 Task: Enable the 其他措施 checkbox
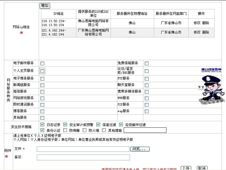tap(104, 130)
